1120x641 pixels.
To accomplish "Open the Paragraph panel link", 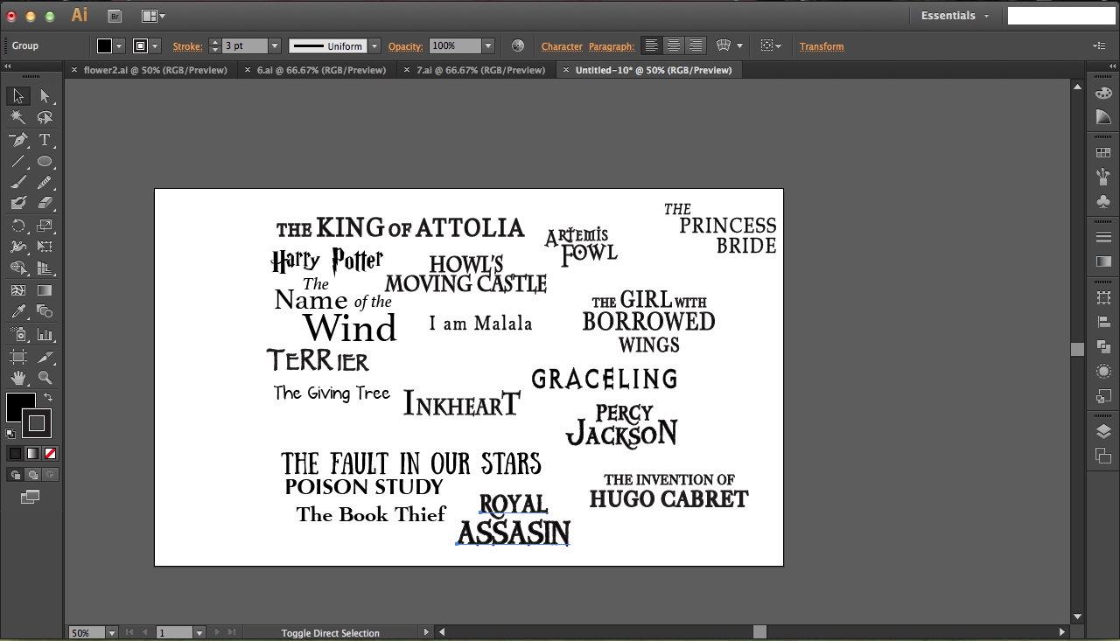I will tap(611, 46).
